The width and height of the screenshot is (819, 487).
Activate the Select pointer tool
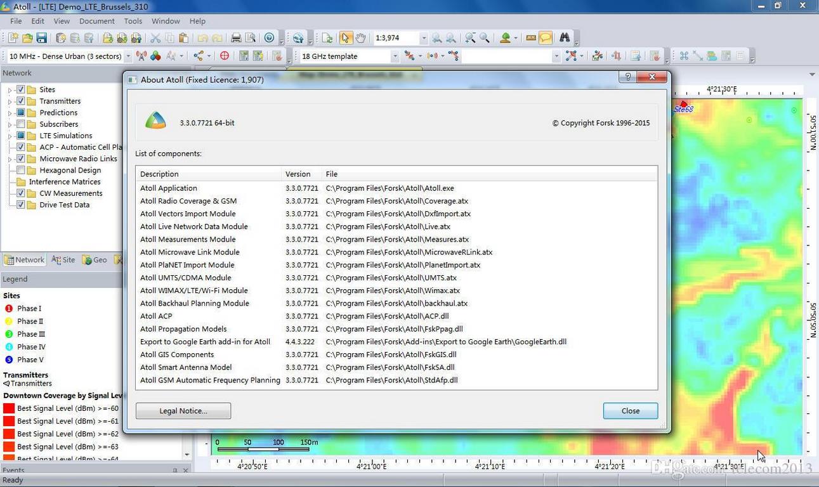pyautogui.click(x=346, y=38)
